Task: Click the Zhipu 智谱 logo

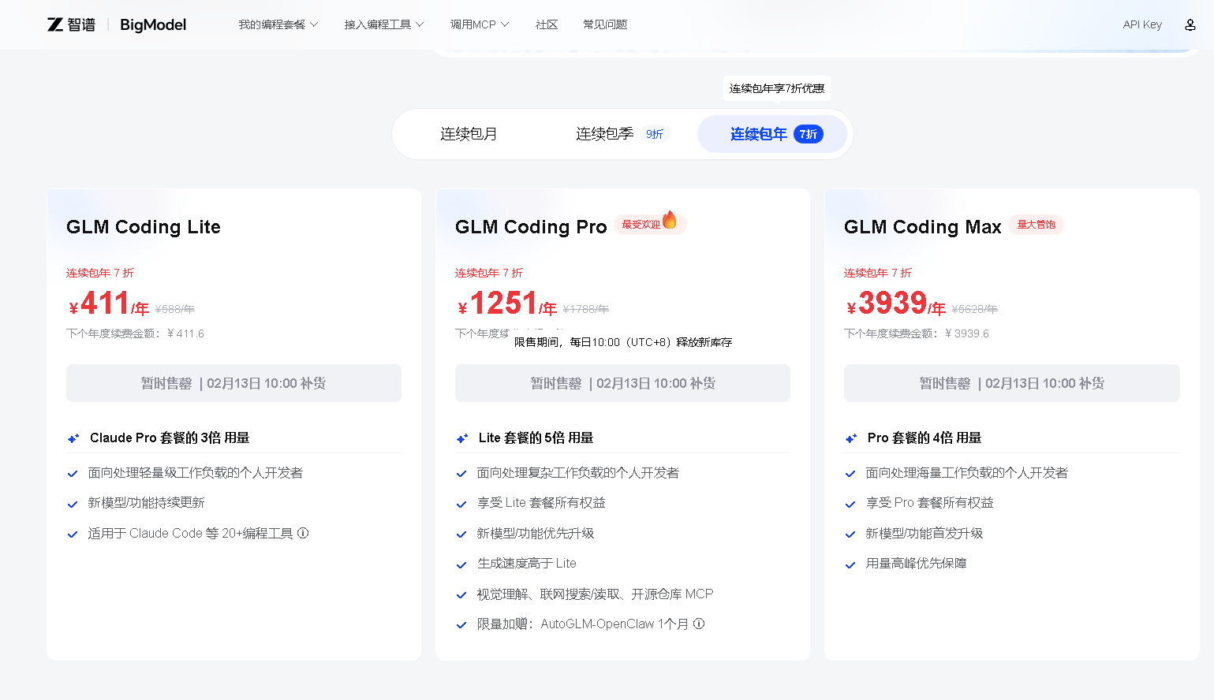Action: pos(71,24)
